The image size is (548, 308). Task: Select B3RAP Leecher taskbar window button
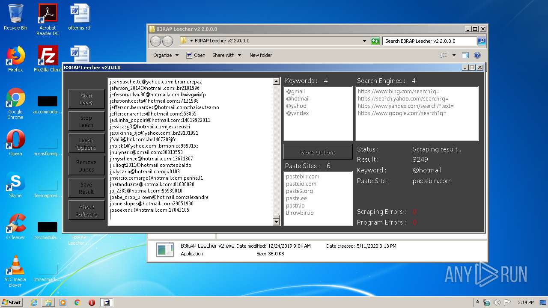click(x=107, y=302)
